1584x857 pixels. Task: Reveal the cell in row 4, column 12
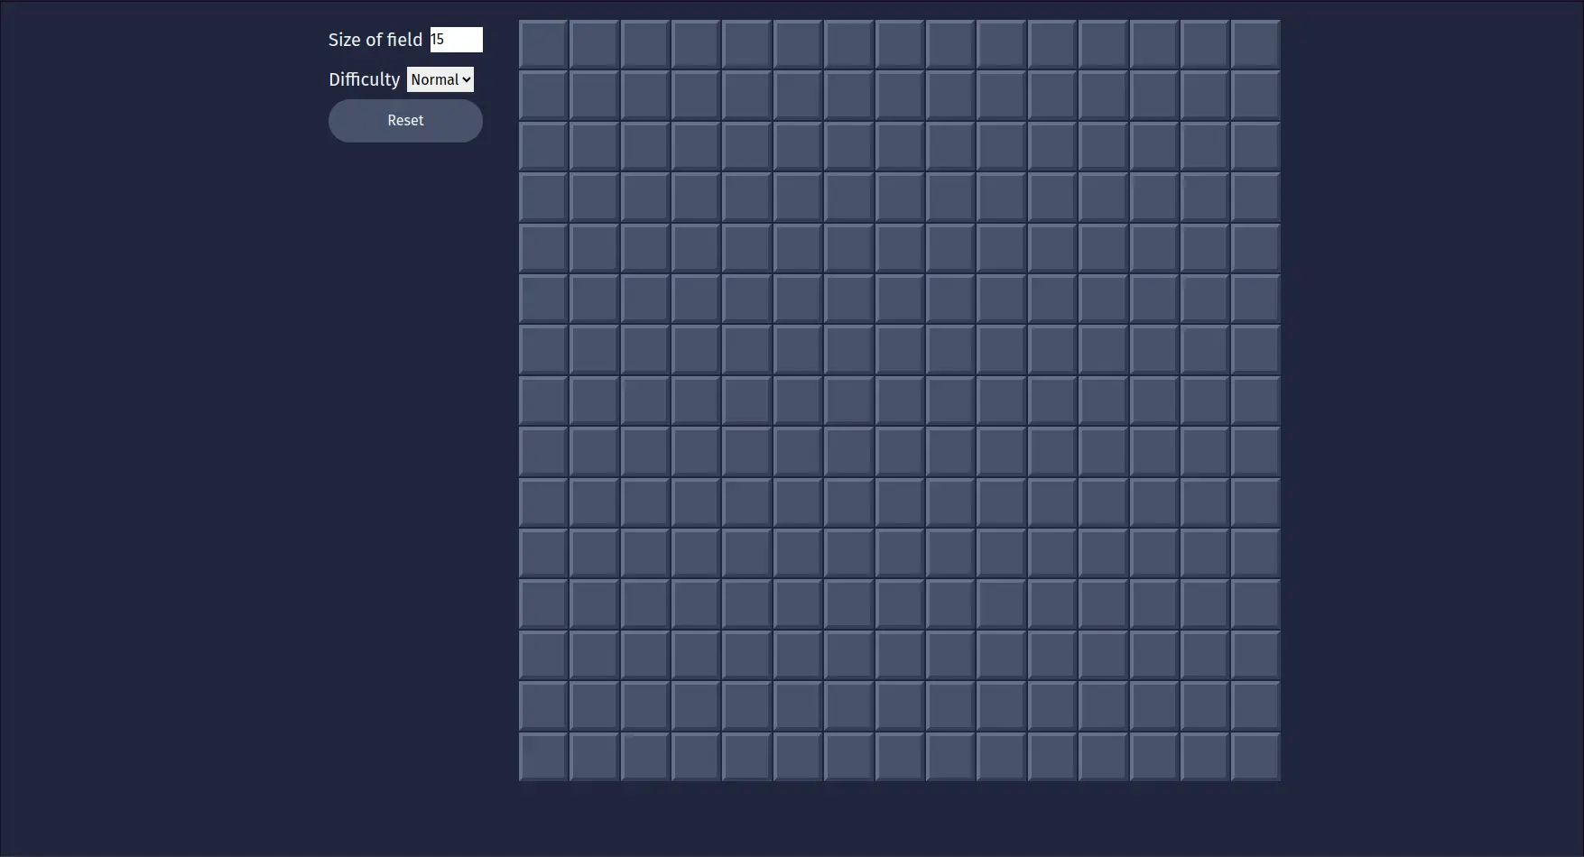pos(1103,197)
